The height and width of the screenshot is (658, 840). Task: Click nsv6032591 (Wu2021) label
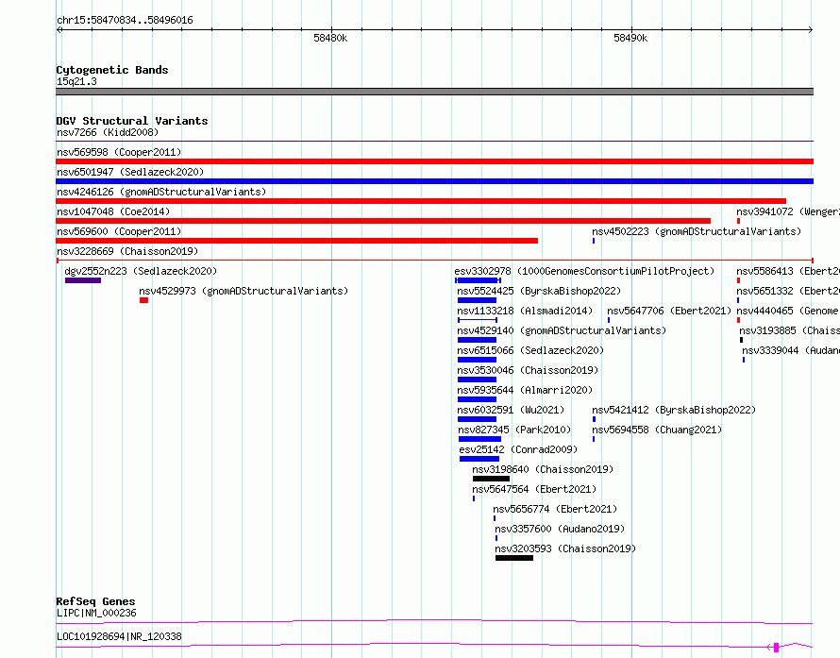click(x=511, y=410)
